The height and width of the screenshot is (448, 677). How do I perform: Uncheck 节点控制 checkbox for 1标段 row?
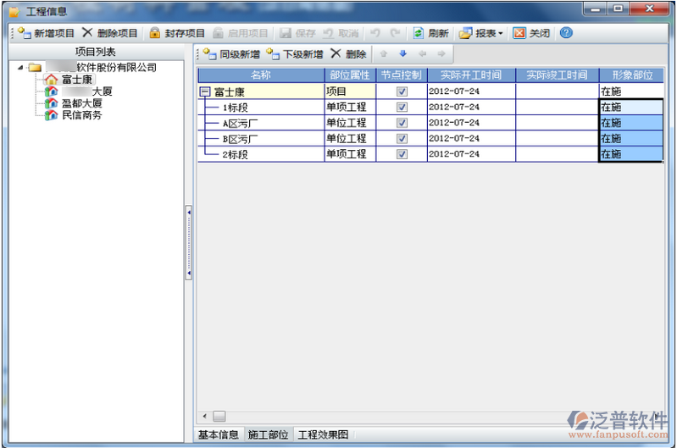pyautogui.click(x=402, y=108)
